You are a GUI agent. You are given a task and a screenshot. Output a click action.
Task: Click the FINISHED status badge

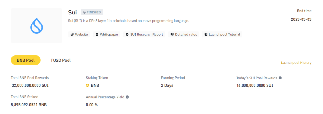92,12
